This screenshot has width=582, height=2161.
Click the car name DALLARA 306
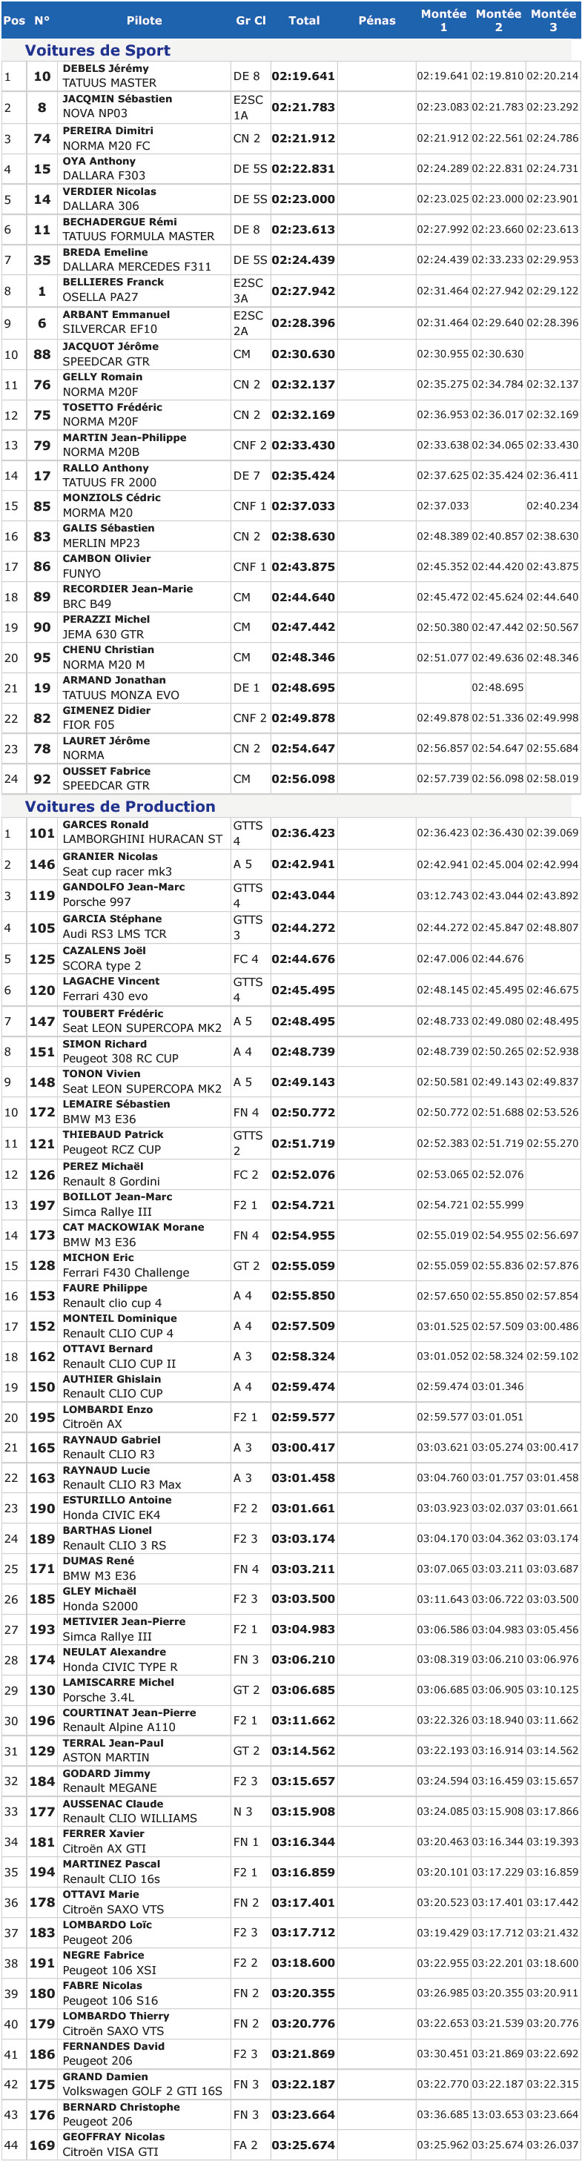click(101, 205)
